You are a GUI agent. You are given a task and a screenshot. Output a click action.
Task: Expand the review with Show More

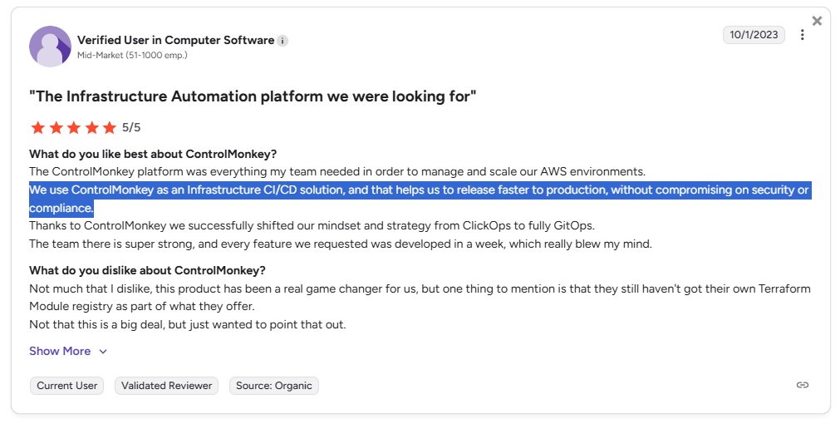(x=60, y=351)
